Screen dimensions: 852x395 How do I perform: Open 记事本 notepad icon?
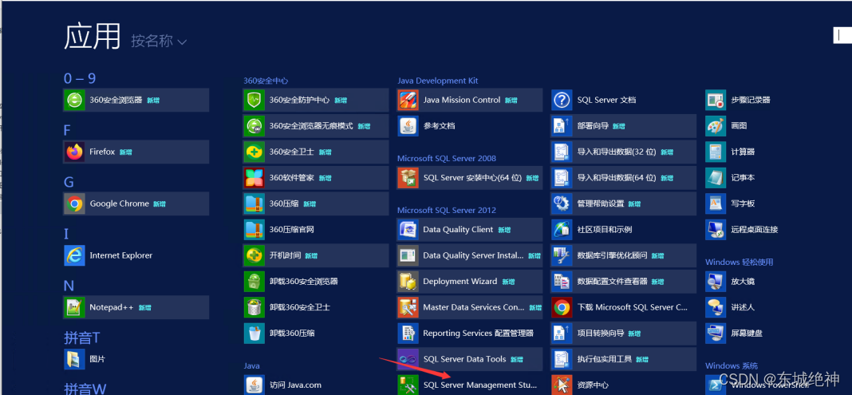pos(716,178)
